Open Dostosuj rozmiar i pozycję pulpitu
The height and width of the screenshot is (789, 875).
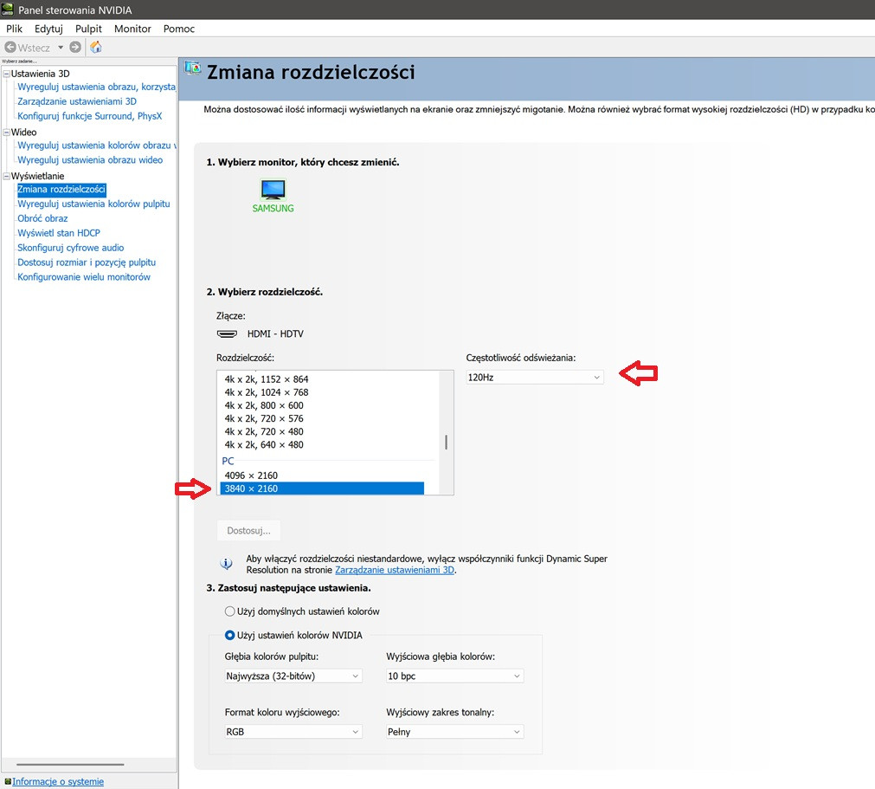pyautogui.click(x=87, y=262)
